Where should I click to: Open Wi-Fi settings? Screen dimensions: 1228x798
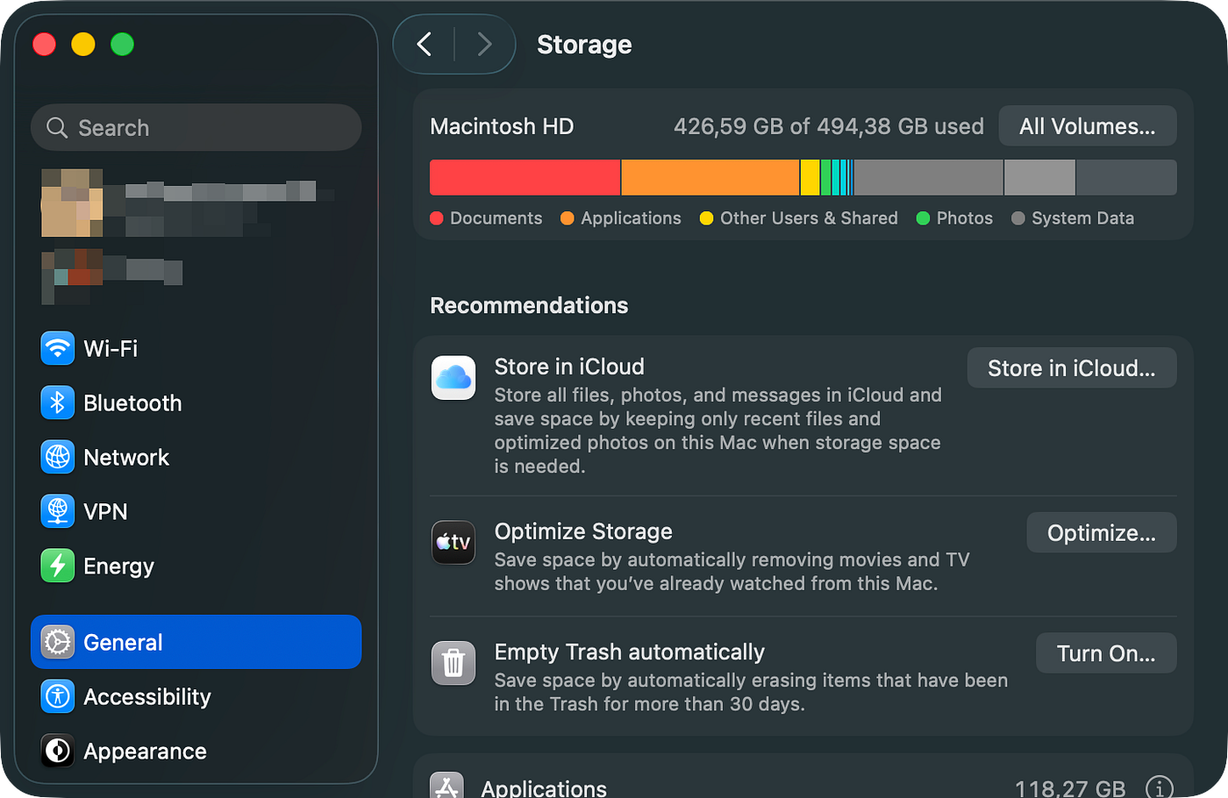tap(196, 348)
